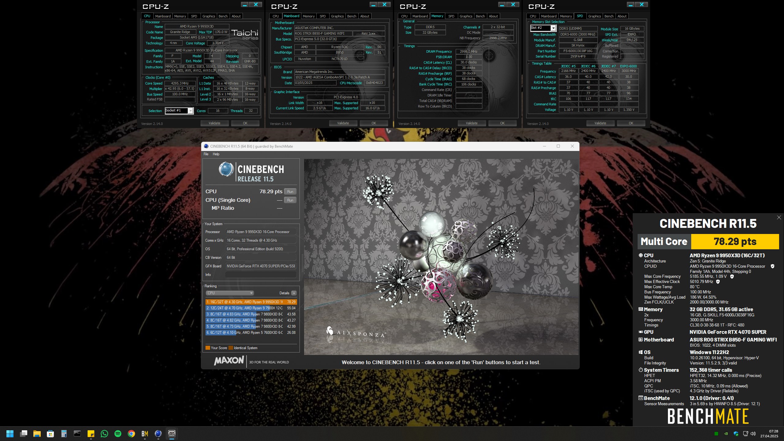Select Bench tab in the SPD CPU-Z window
Image resolution: width=784 pixels, height=441 pixels.
tap(609, 16)
